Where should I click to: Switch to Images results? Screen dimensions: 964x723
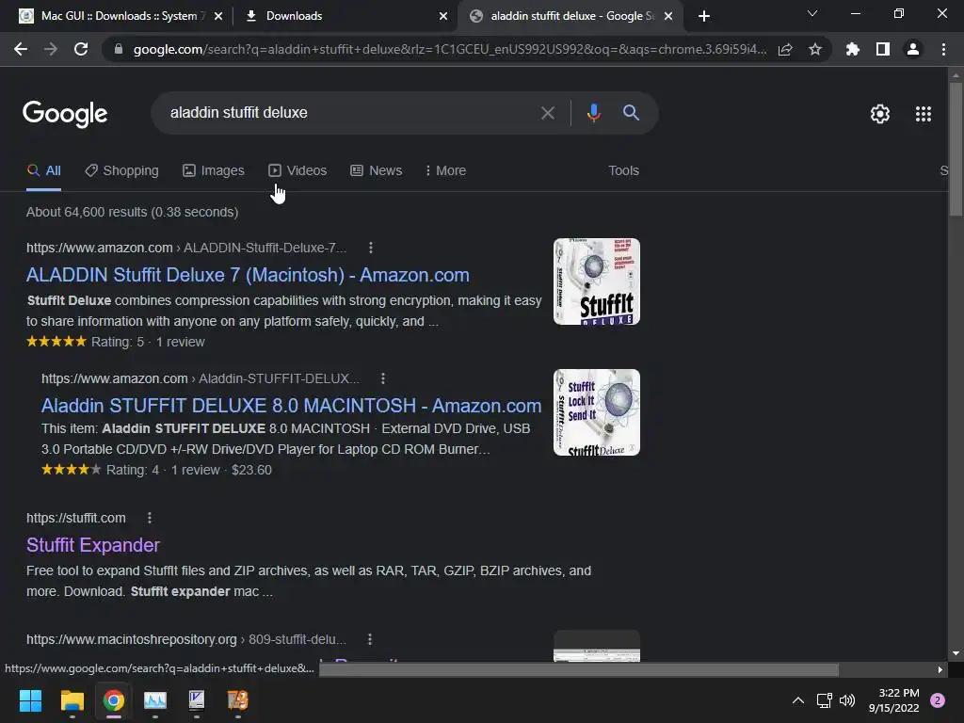point(214,171)
